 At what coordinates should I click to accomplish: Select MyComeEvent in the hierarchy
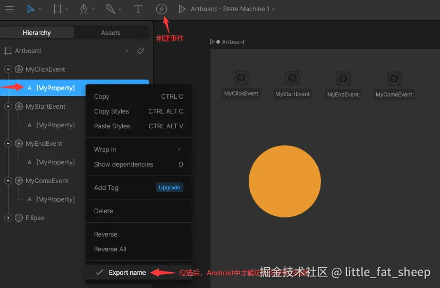coord(47,181)
